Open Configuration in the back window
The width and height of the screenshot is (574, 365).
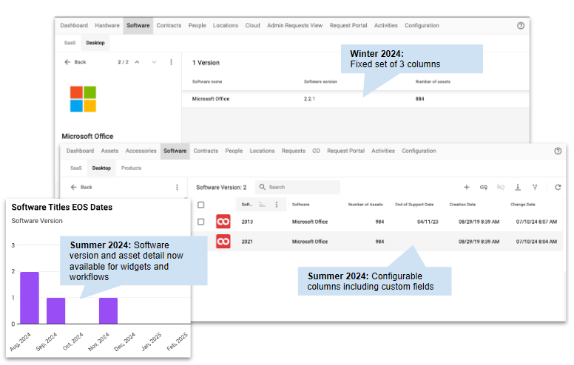coord(422,26)
